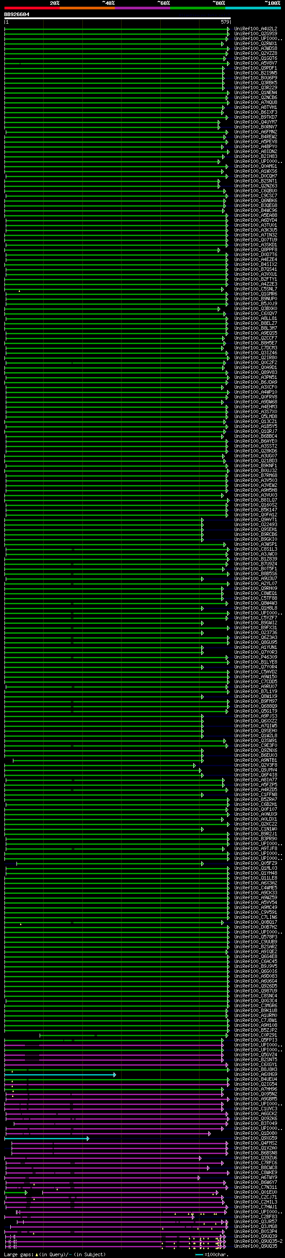Open hit UniRef100_Q9PDF1

256,68
